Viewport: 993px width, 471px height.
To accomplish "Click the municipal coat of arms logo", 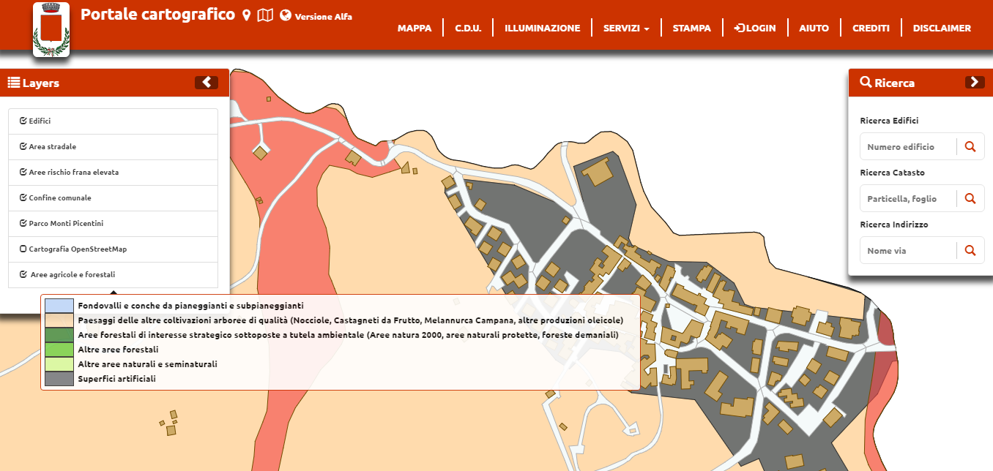I will (51, 30).
